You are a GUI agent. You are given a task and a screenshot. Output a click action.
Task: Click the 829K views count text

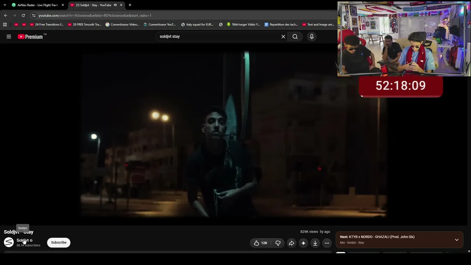pos(309,232)
